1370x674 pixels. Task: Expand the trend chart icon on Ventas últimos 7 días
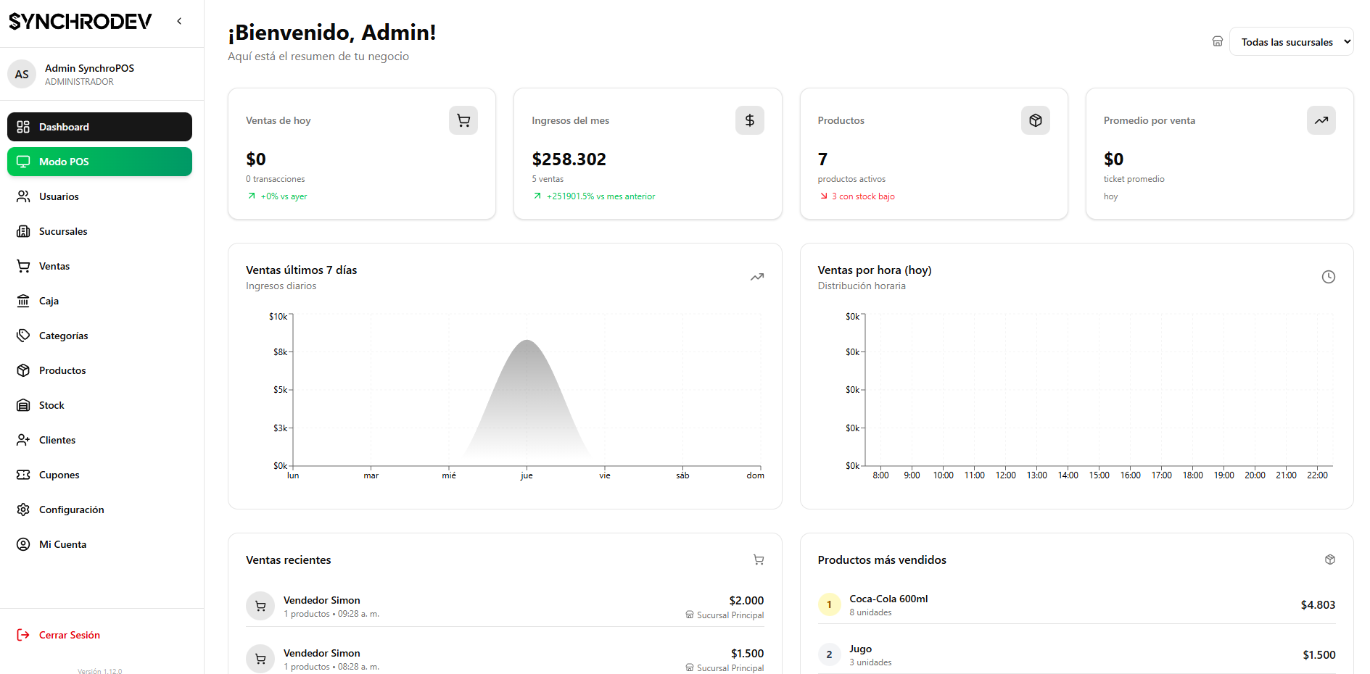pyautogui.click(x=756, y=277)
